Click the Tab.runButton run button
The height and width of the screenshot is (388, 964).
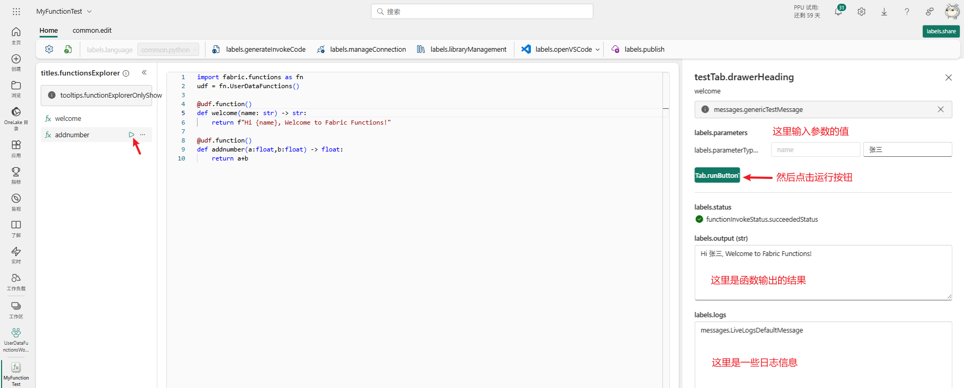(717, 175)
